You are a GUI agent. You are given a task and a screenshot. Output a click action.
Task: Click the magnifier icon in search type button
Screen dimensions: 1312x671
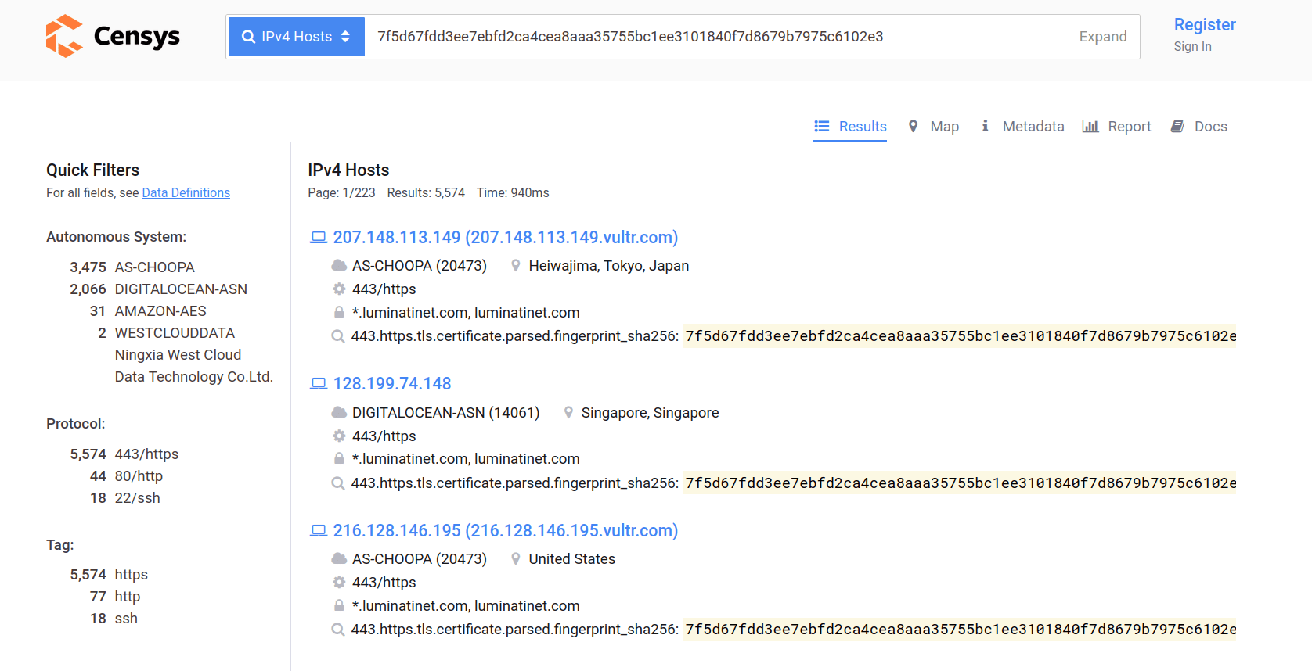coord(248,37)
